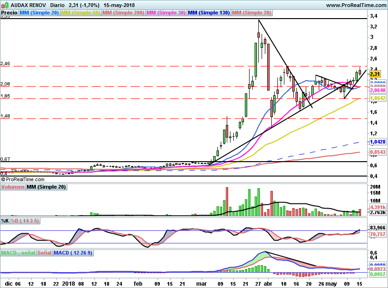
Task: Click the candlestick chart icon beside AUDAX RENOV
Action: tap(5, 5)
